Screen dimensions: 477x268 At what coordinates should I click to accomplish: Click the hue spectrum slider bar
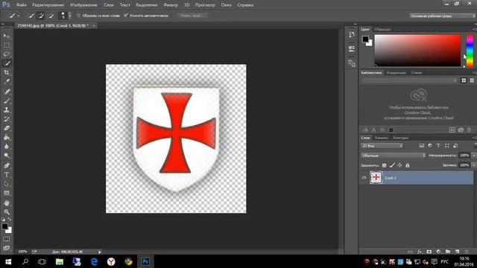pyautogui.click(x=470, y=50)
